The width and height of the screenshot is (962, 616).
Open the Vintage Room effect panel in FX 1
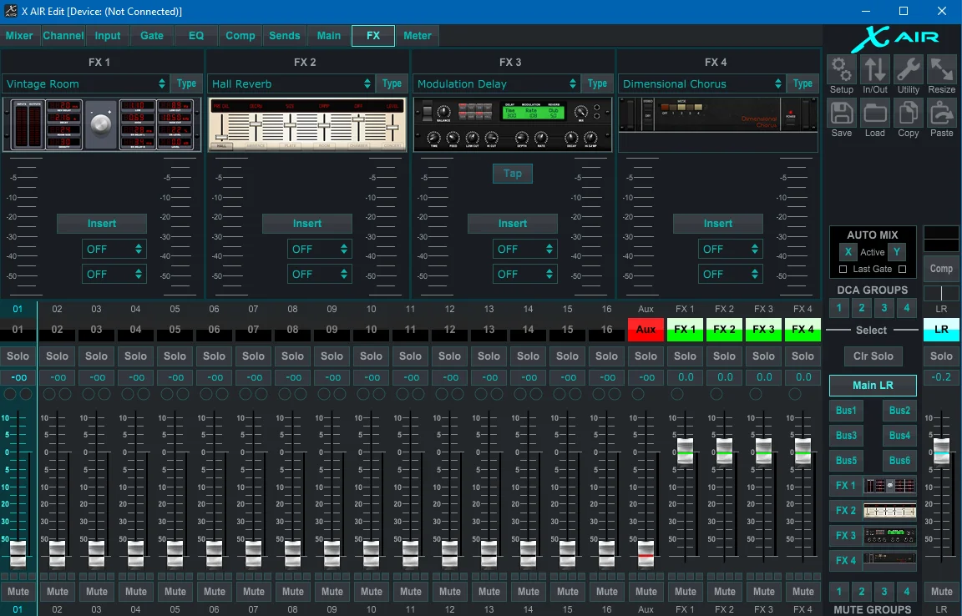tap(102, 124)
